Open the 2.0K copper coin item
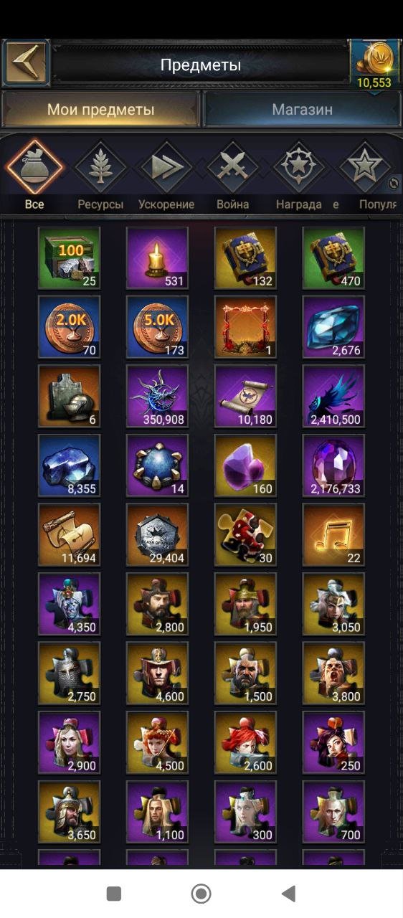This screenshot has width=403, height=918. pos(69,327)
